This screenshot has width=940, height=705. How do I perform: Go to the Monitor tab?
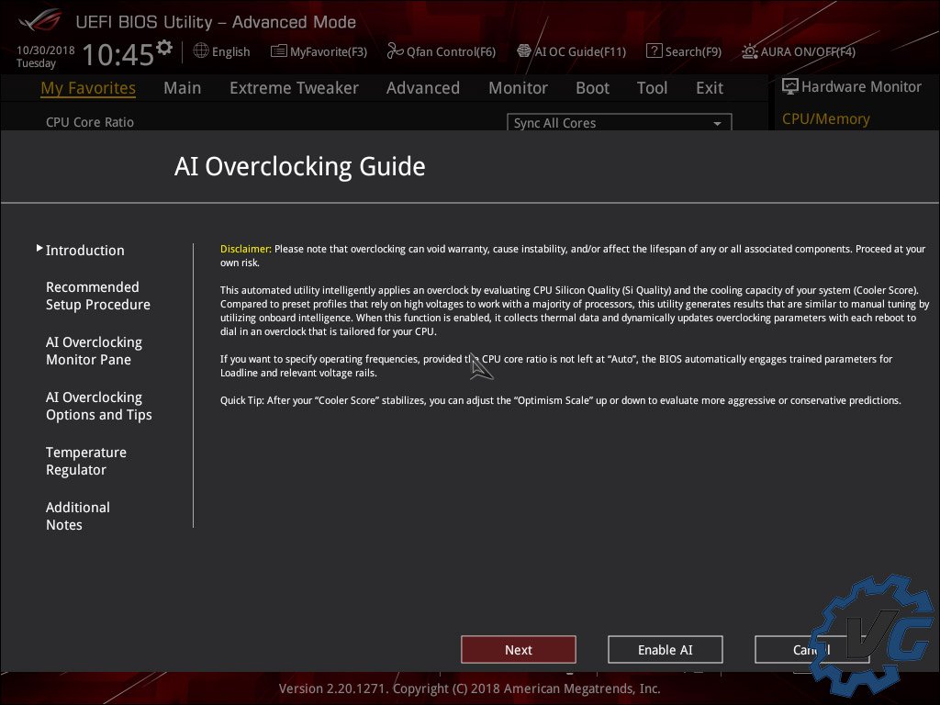(x=518, y=88)
